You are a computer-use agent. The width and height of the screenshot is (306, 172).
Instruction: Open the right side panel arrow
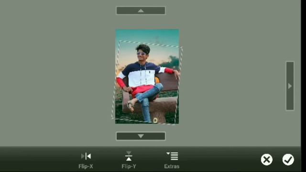[290, 86]
